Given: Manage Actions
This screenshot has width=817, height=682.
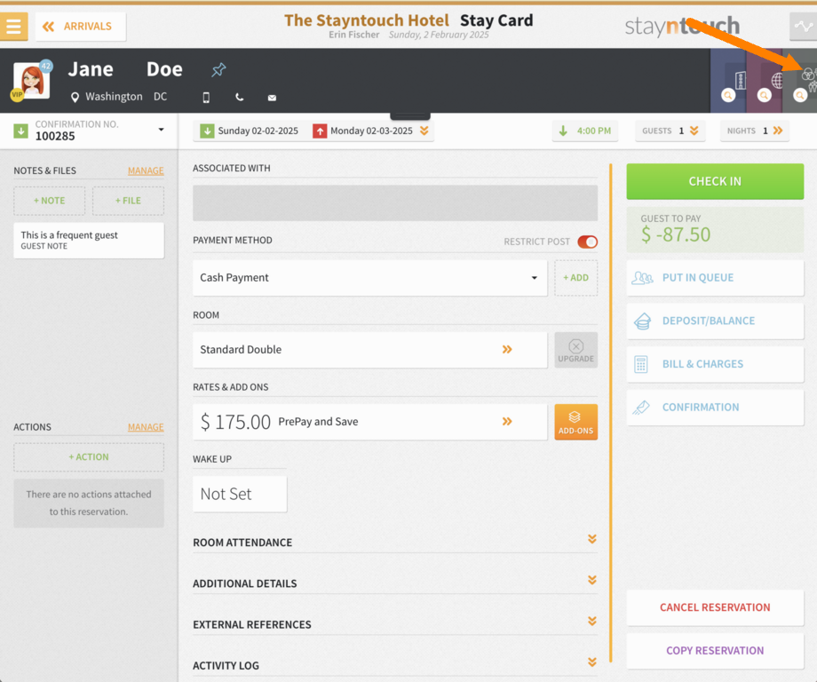Looking at the screenshot, I should pos(146,427).
